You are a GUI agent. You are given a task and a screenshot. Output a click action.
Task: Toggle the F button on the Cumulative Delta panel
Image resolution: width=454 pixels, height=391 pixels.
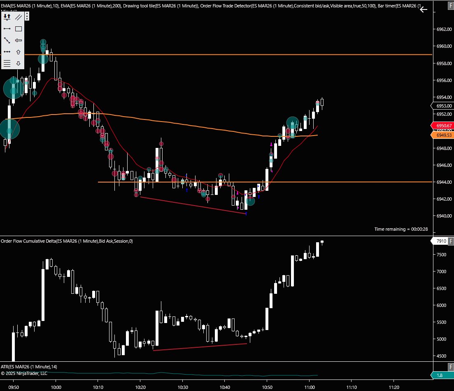click(450, 241)
